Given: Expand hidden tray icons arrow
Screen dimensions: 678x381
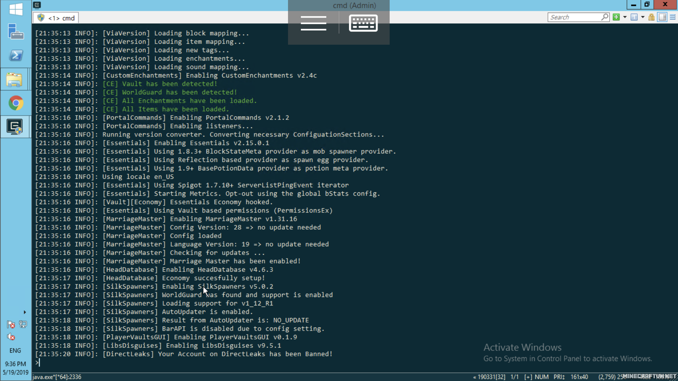Looking at the screenshot, I should pos(24,312).
